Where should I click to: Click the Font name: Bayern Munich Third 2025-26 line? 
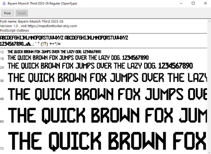tap(32, 21)
